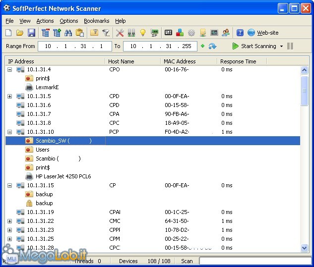314x267 pixels.
Task: Expand the 10.1.31.25 tree node
Action: click(x=9, y=239)
